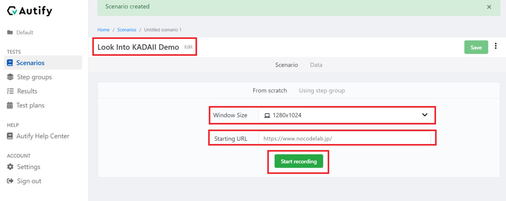Edit the scenario title

(188, 47)
